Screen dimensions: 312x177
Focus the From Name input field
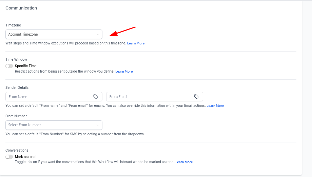click(47, 97)
